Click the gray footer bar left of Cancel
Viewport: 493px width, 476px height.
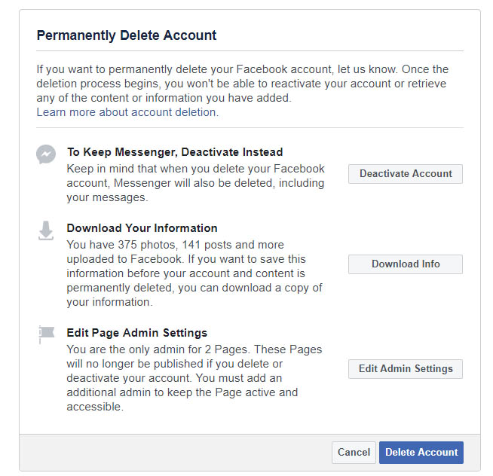click(x=173, y=453)
